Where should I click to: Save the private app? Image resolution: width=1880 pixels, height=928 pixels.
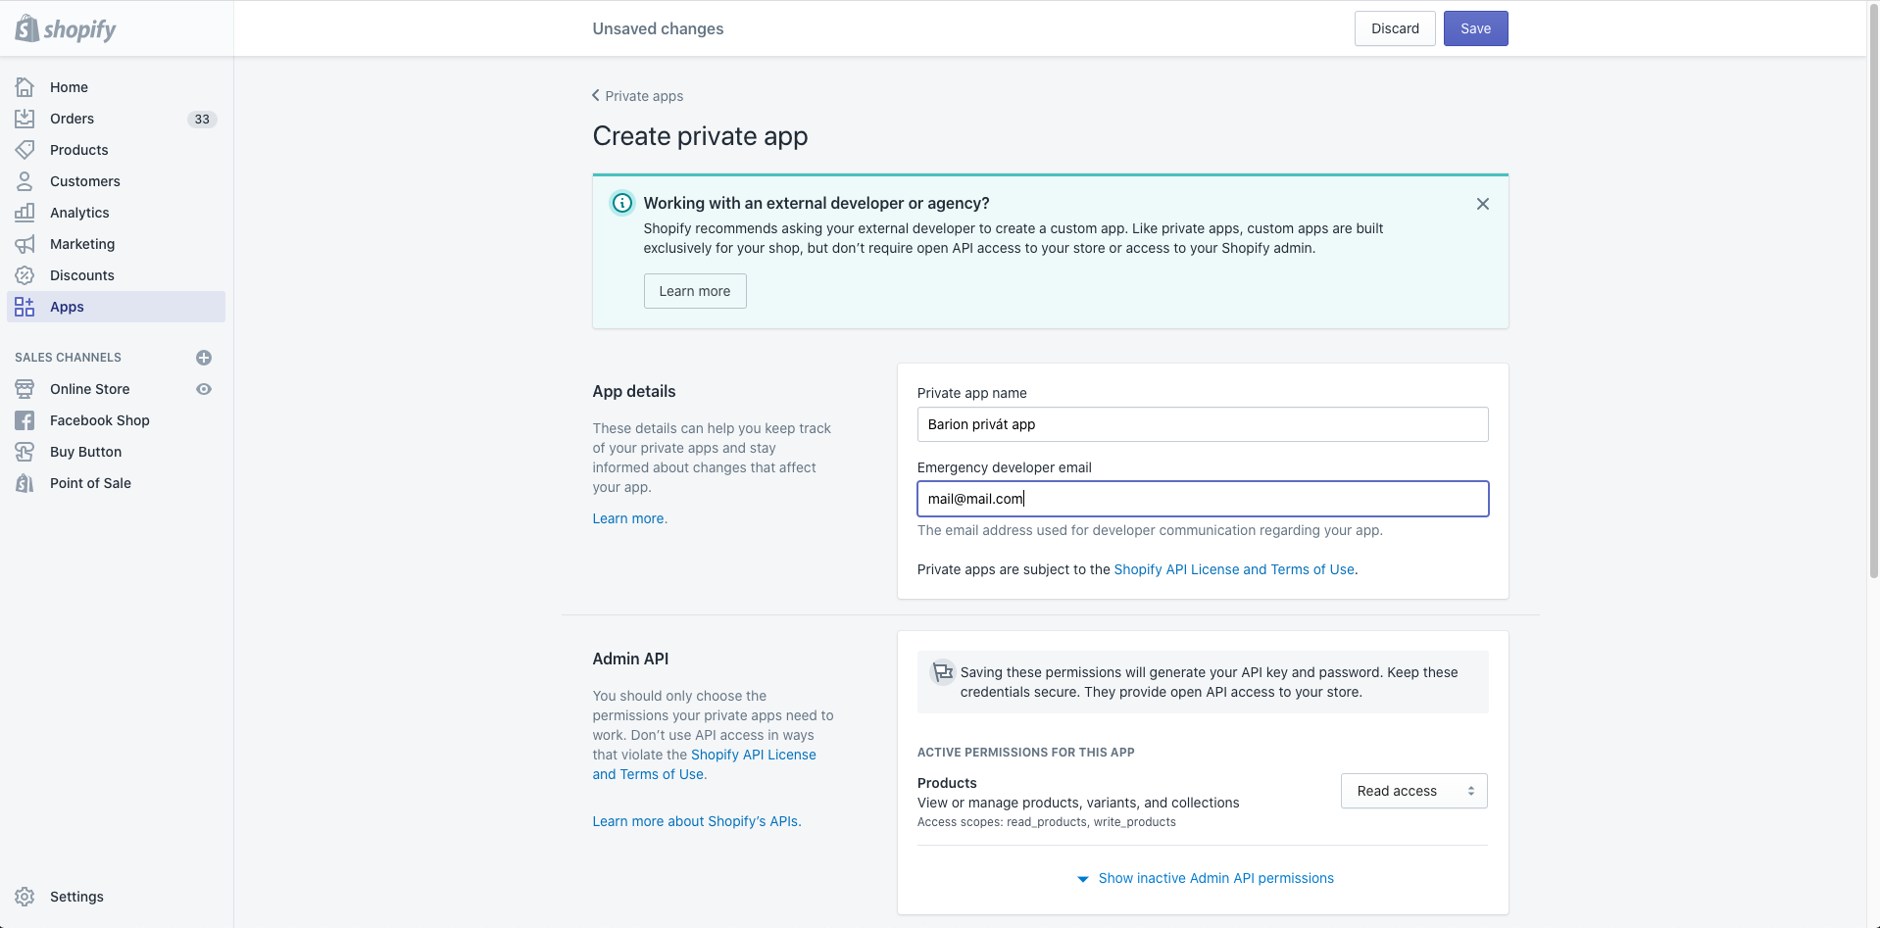click(1475, 28)
